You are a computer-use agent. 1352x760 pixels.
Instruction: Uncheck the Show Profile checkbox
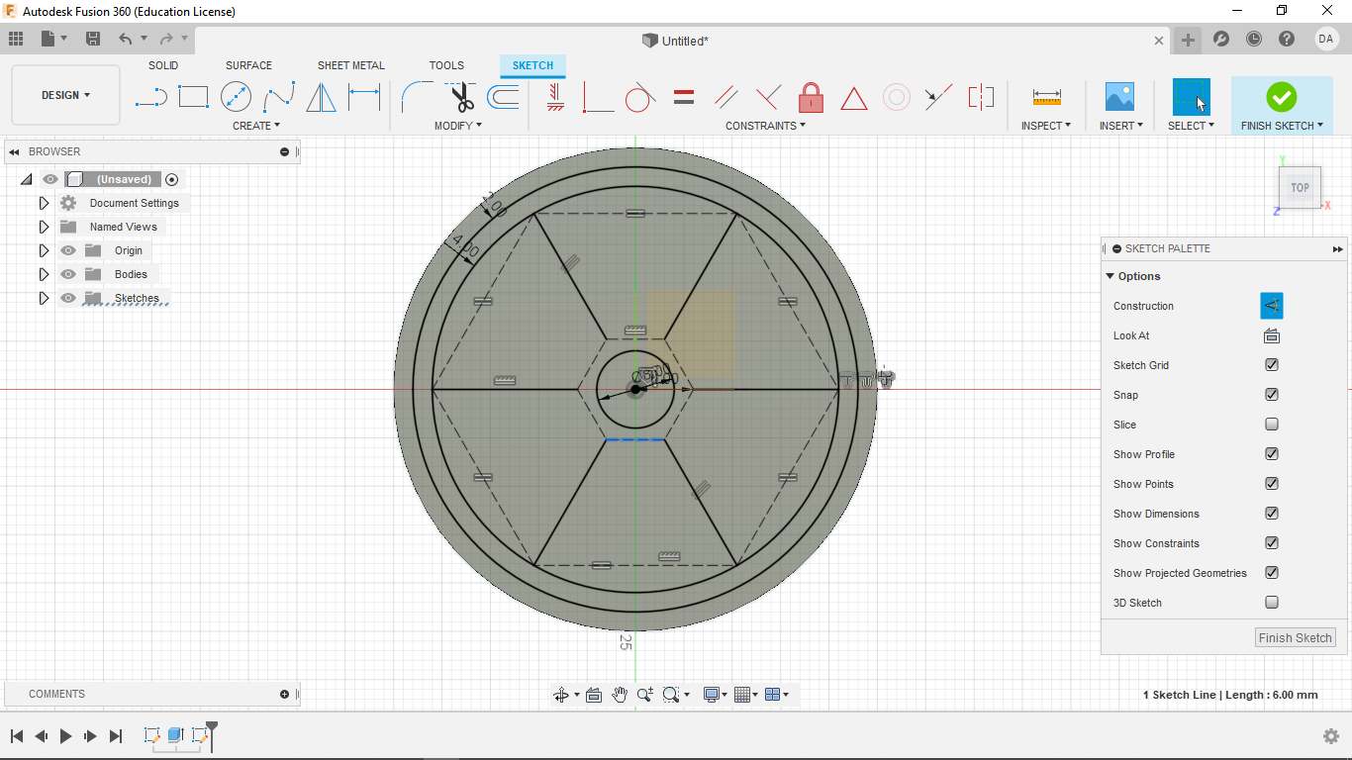1272,454
